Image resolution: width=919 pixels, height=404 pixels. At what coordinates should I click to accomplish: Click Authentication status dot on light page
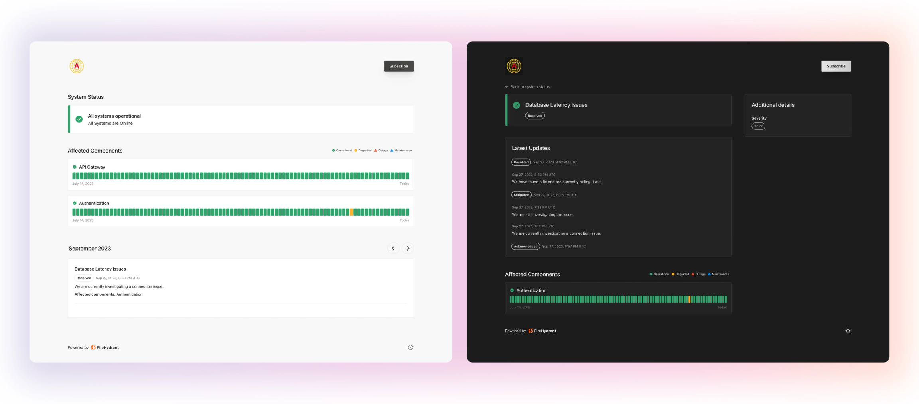(75, 203)
